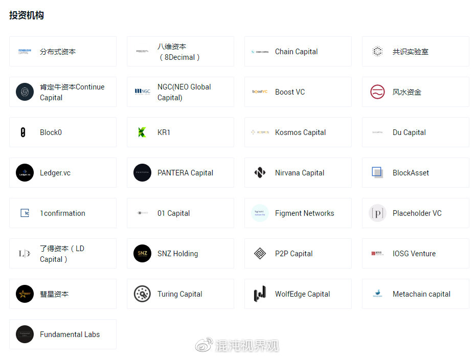Image resolution: width=476 pixels, height=357 pixels.
Task: Click the KR1 name text
Action: [164, 132]
